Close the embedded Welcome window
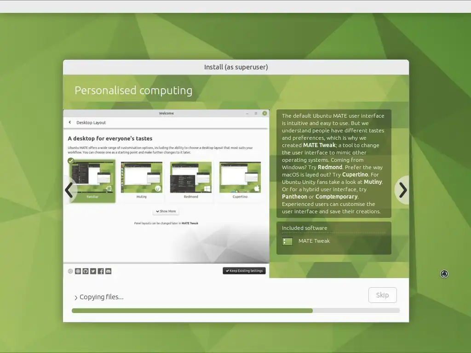471x353 pixels. 264,113
